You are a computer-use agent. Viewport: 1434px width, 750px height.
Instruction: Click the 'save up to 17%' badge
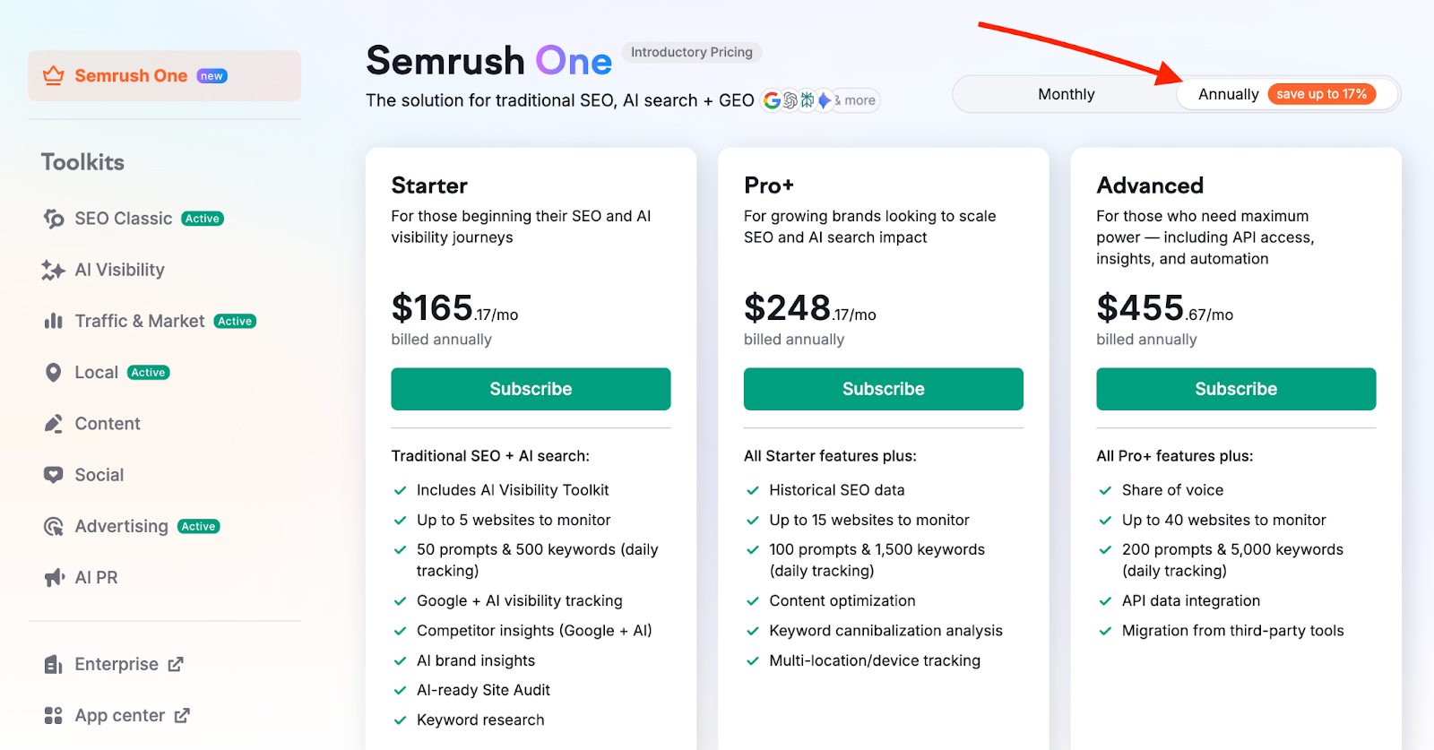point(1322,93)
